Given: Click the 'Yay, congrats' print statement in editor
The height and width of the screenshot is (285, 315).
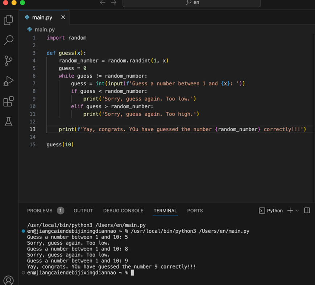Looking at the screenshot, I should point(182,129).
